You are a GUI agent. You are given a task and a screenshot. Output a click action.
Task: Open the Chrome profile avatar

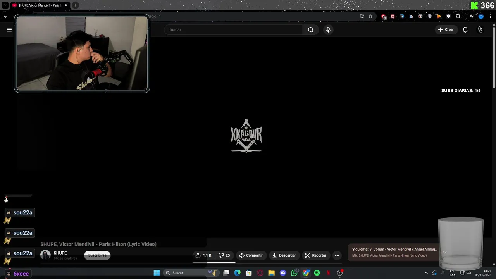tap(481, 16)
